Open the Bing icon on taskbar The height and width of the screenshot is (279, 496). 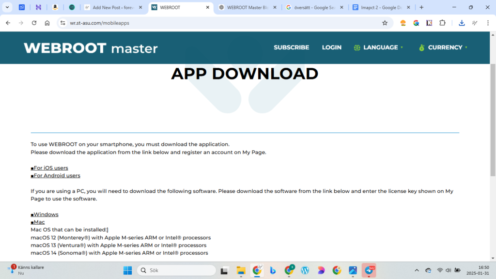(273, 270)
